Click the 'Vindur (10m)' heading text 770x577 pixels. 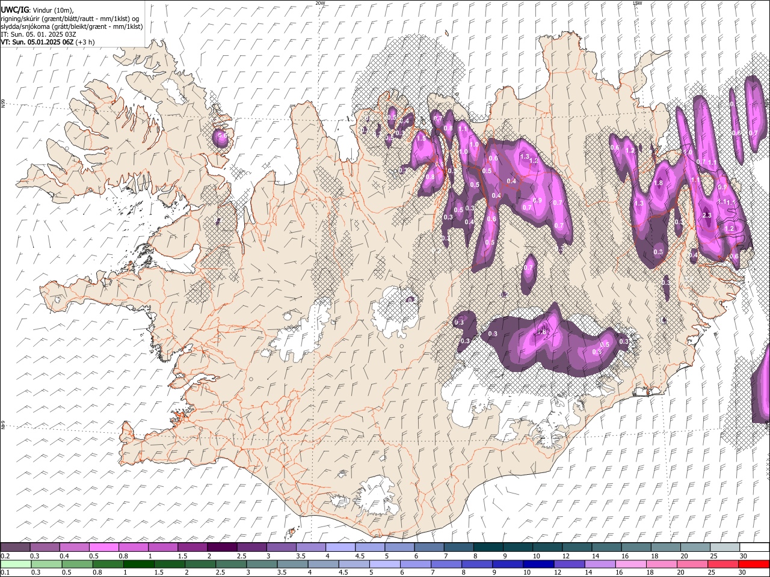point(54,10)
